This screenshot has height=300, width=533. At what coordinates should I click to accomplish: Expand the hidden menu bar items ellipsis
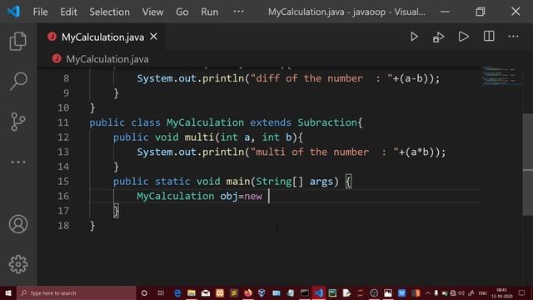[238, 11]
